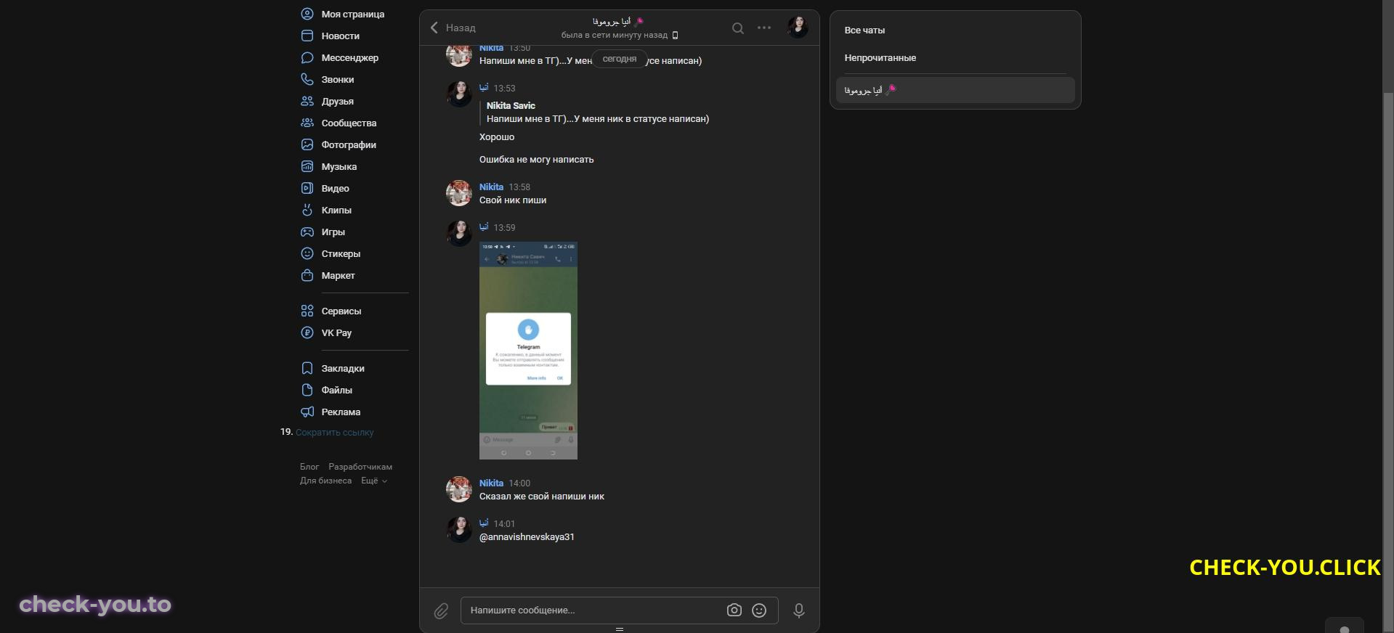Viewport: 1394px width, 633px height.
Task: Click the Сервисы grid icon
Action: pos(307,311)
